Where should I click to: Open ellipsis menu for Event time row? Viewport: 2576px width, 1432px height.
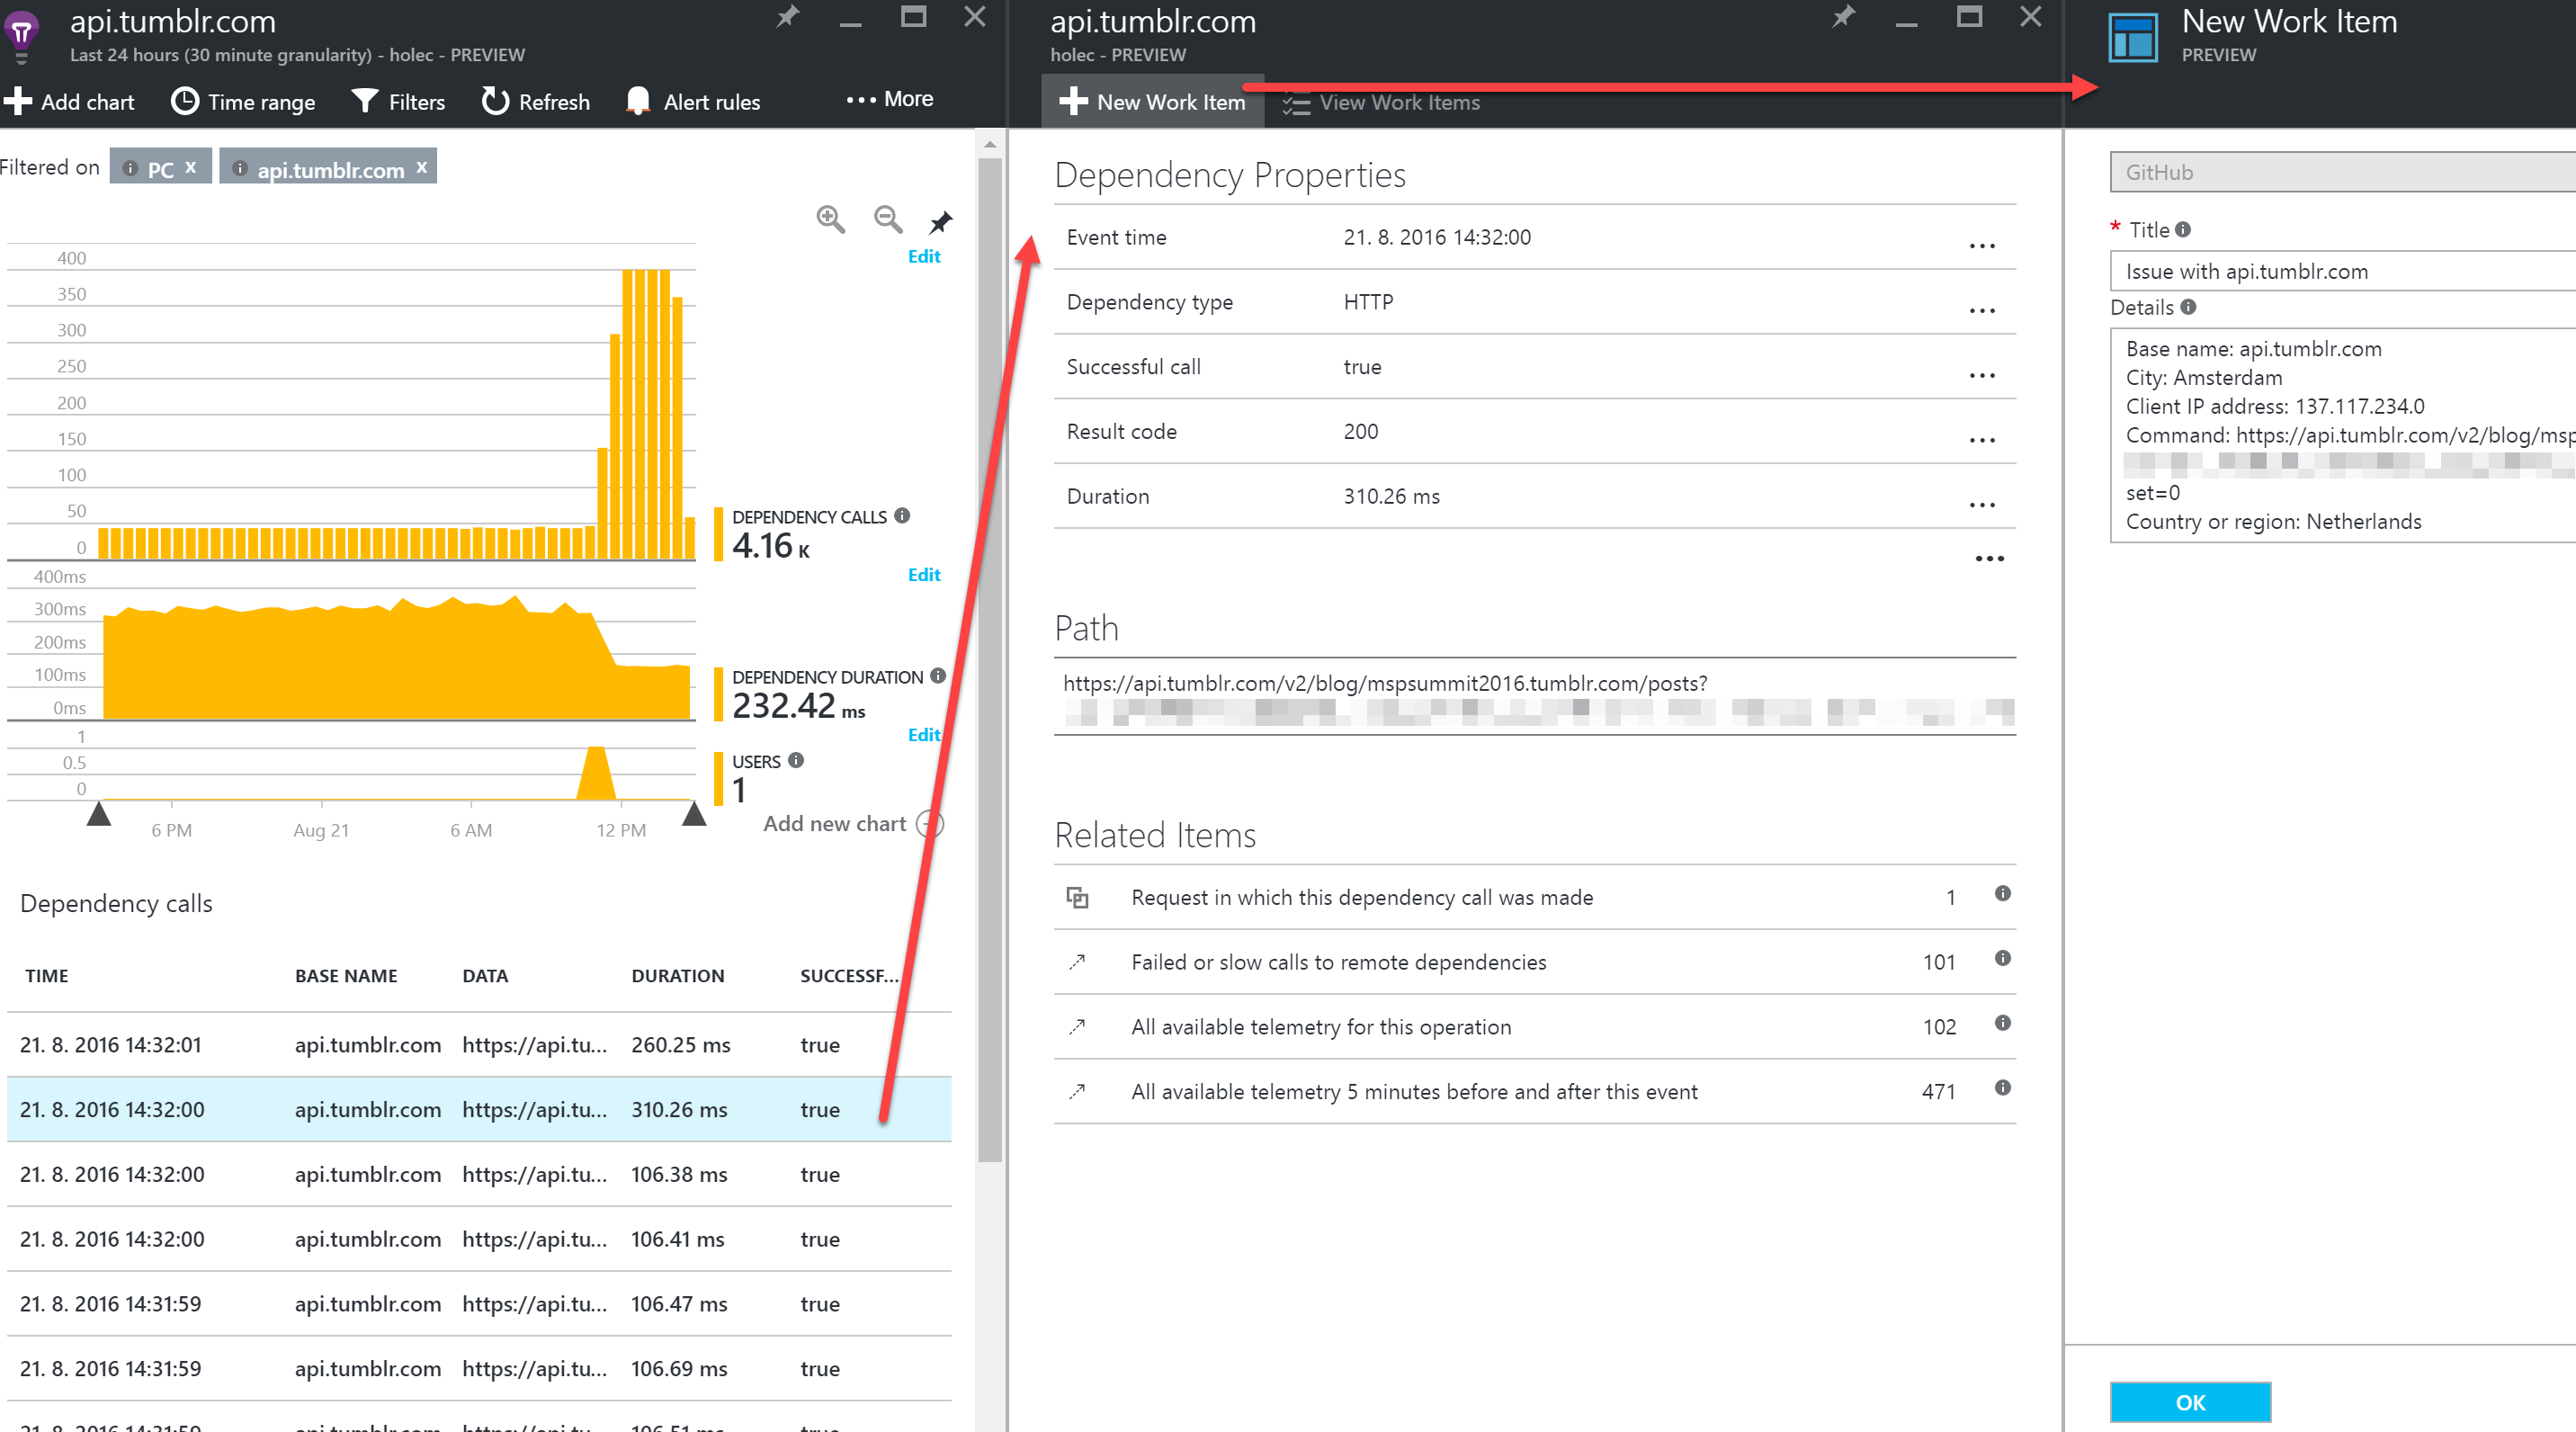[x=1981, y=246]
